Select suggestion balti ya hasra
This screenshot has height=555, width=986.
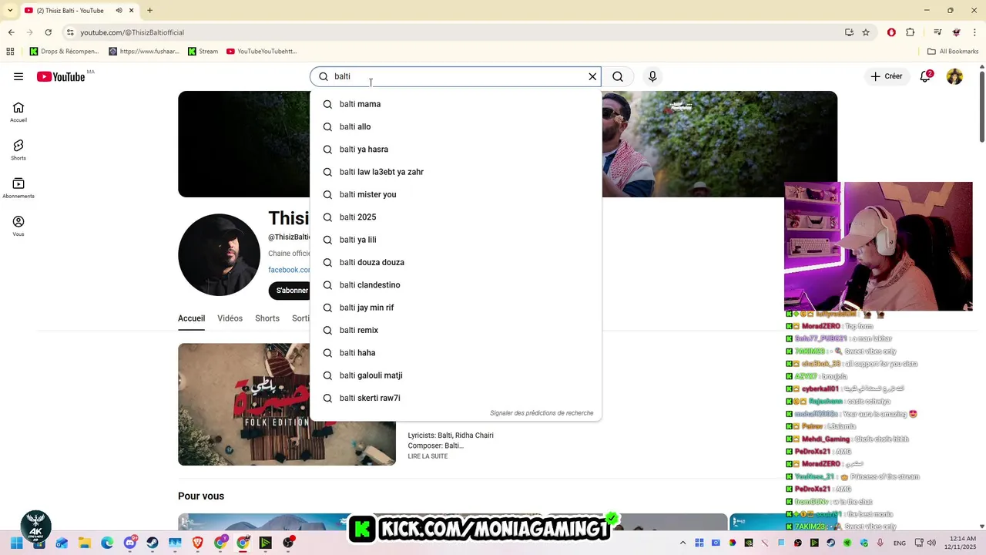(455, 150)
